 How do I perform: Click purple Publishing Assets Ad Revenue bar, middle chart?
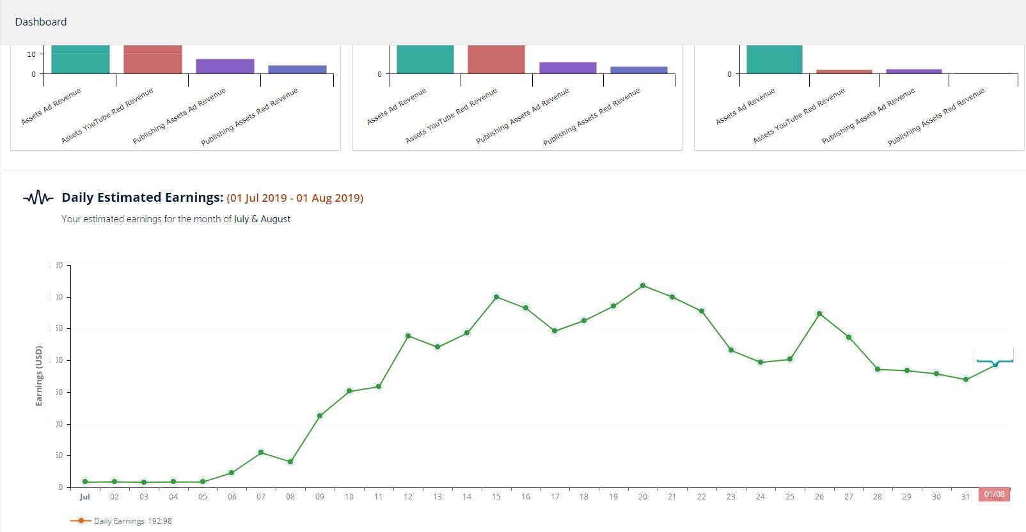click(x=568, y=68)
